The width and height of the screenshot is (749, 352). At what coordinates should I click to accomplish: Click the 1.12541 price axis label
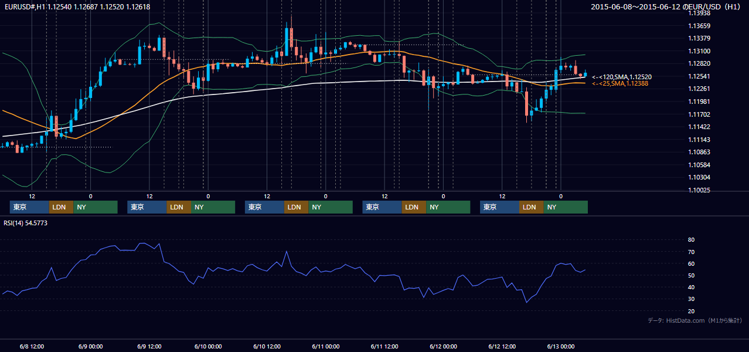click(699, 76)
